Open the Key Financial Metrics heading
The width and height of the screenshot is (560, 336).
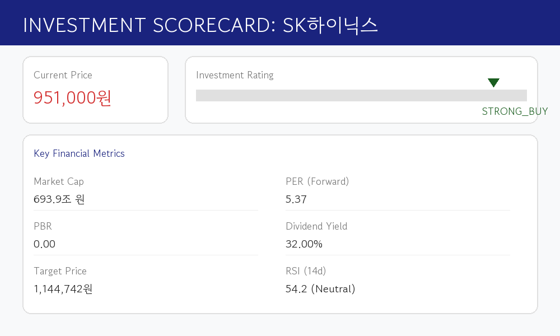coord(79,153)
